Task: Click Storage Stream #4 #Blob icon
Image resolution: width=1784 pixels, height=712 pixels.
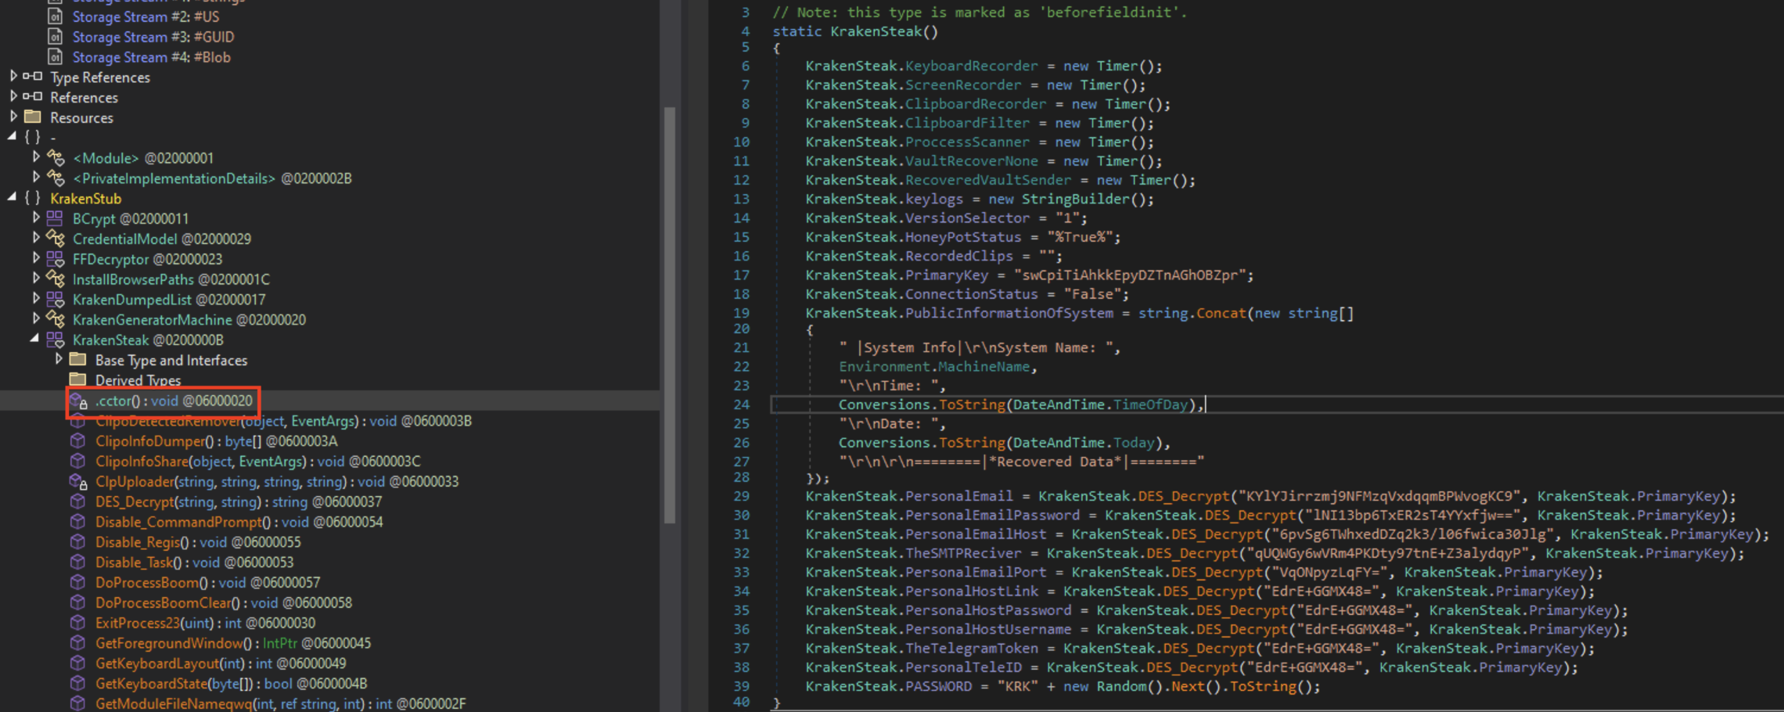Action: coord(55,57)
